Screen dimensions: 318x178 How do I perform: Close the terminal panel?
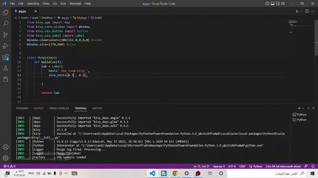(x=314, y=108)
